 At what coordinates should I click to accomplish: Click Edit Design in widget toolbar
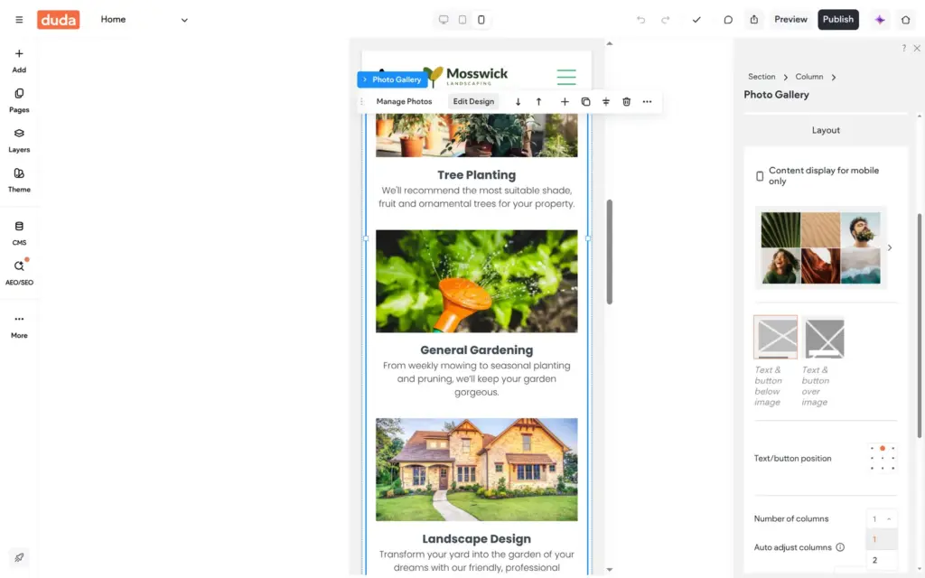pos(473,101)
